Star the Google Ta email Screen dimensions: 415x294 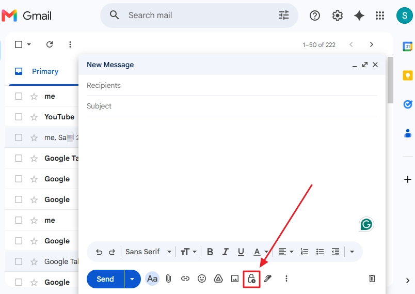[34, 158]
